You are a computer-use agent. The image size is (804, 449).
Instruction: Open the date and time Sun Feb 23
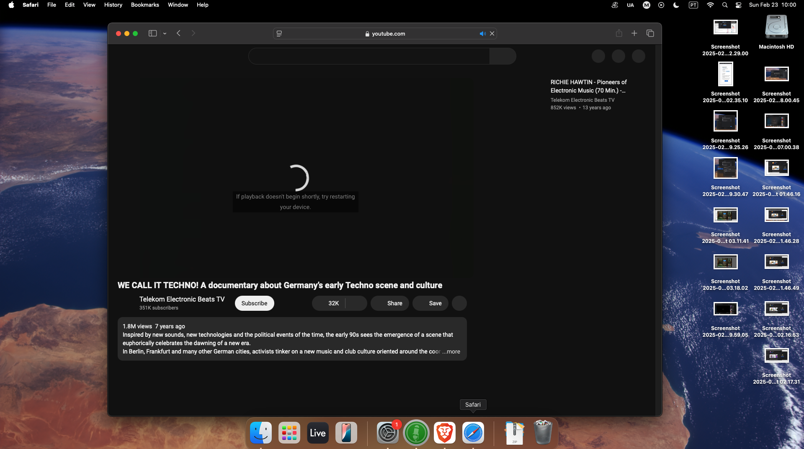(773, 5)
